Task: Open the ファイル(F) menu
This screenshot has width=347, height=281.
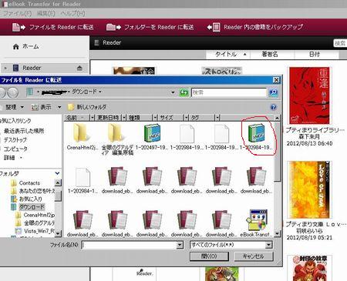Action: (x=17, y=13)
